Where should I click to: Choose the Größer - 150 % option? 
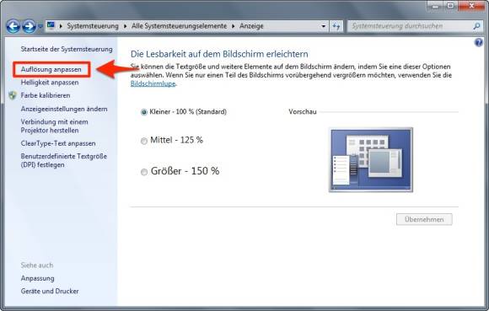(x=144, y=172)
